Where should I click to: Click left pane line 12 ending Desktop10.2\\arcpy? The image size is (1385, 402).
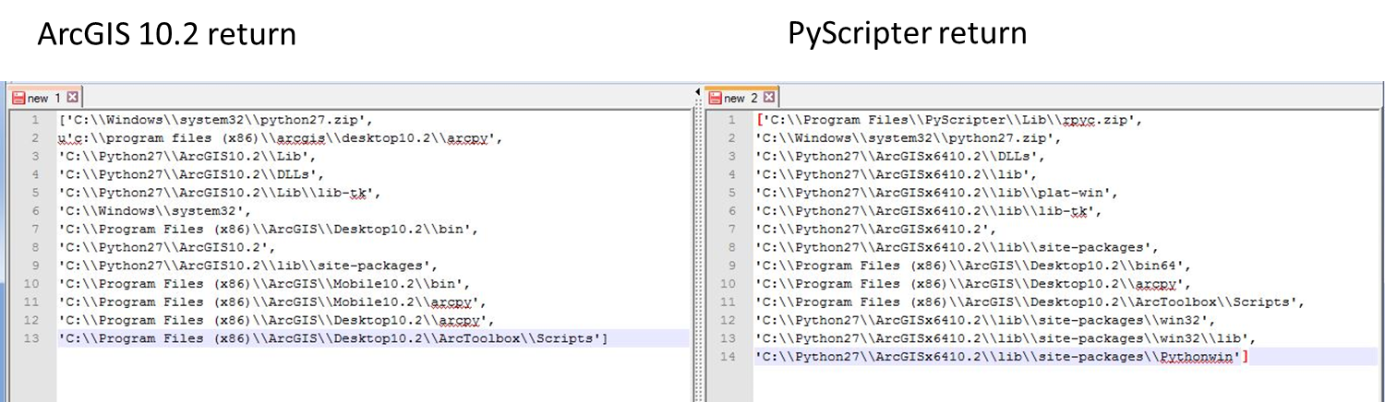point(273,320)
